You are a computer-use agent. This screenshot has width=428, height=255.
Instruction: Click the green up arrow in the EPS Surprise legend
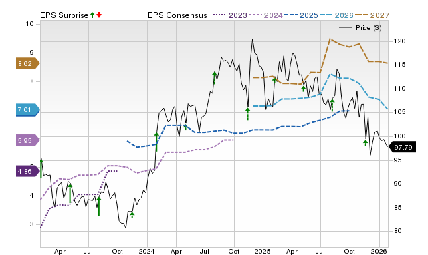click(92, 15)
